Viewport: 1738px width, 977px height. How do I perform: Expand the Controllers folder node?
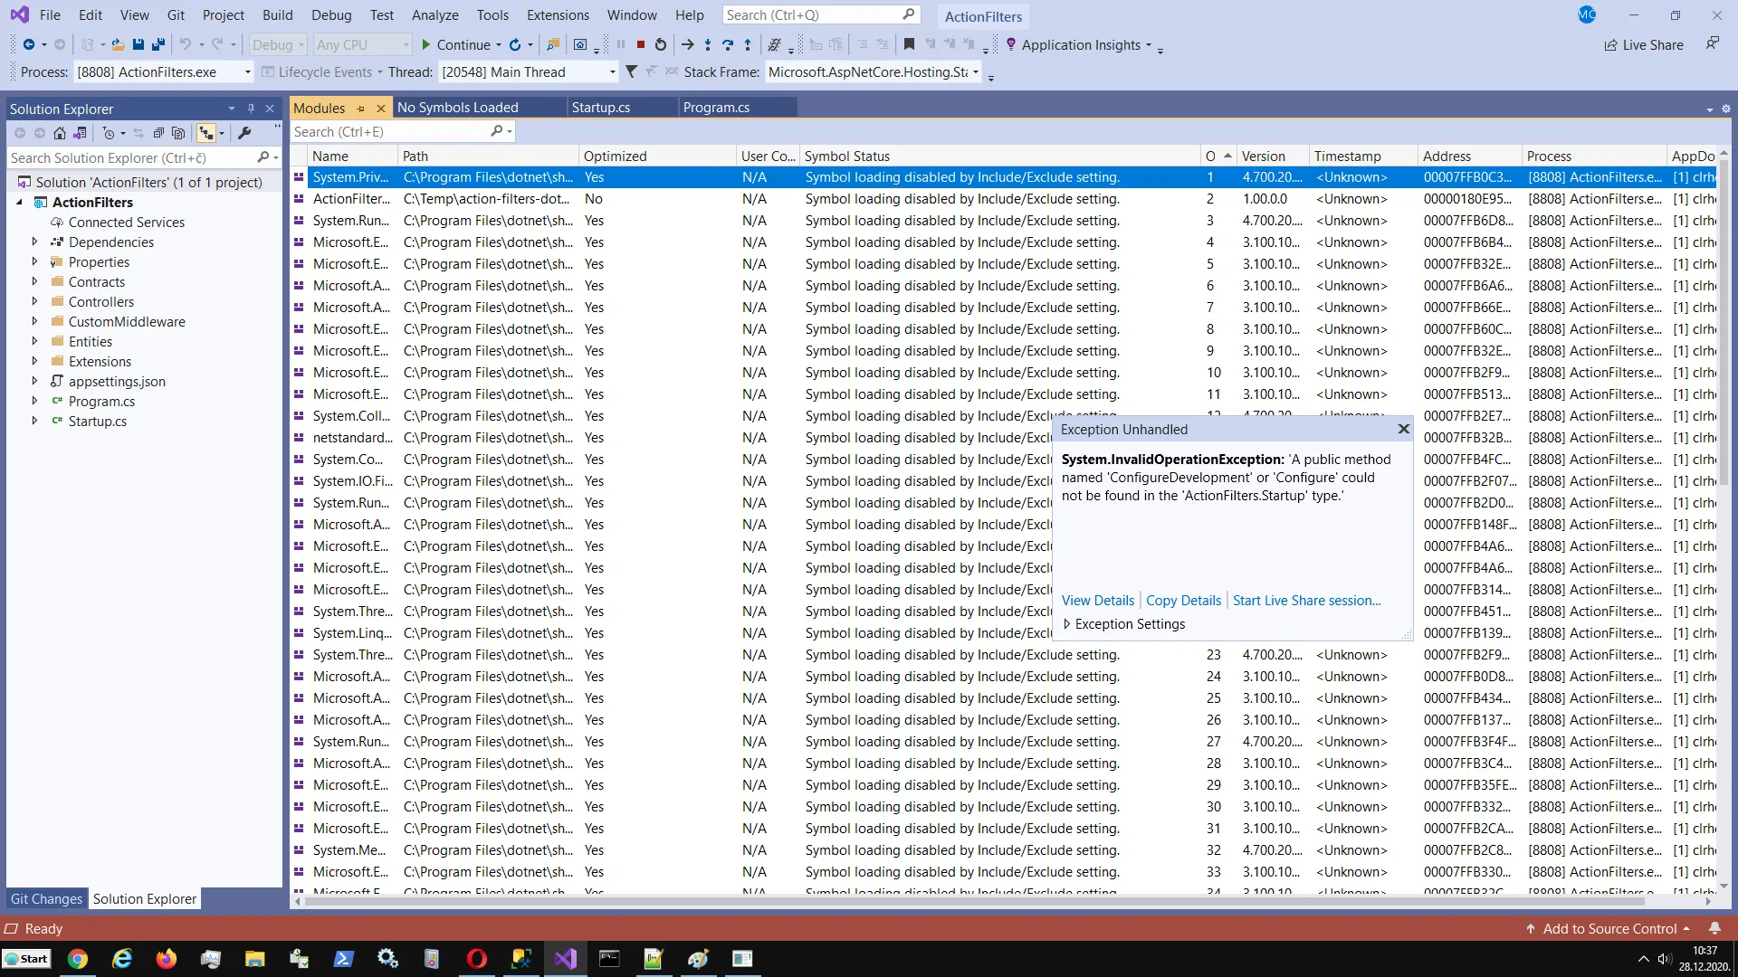click(34, 301)
